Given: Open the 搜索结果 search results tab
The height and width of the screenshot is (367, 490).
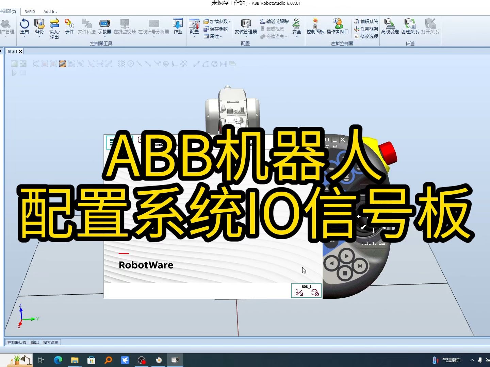Looking at the screenshot, I should 51,343.
